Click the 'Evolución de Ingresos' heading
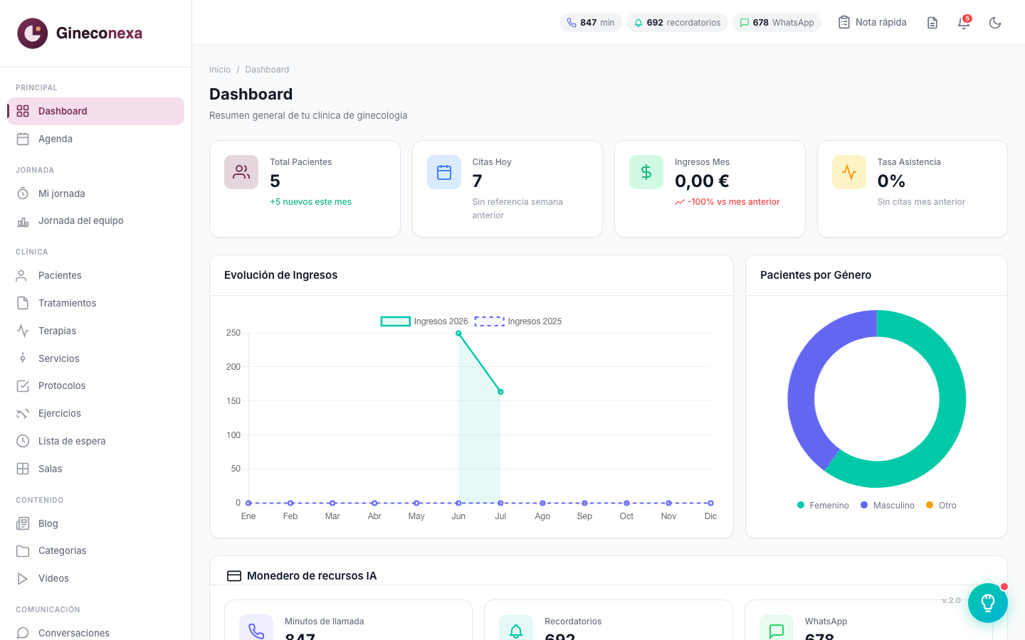This screenshot has width=1025, height=640. [280, 275]
